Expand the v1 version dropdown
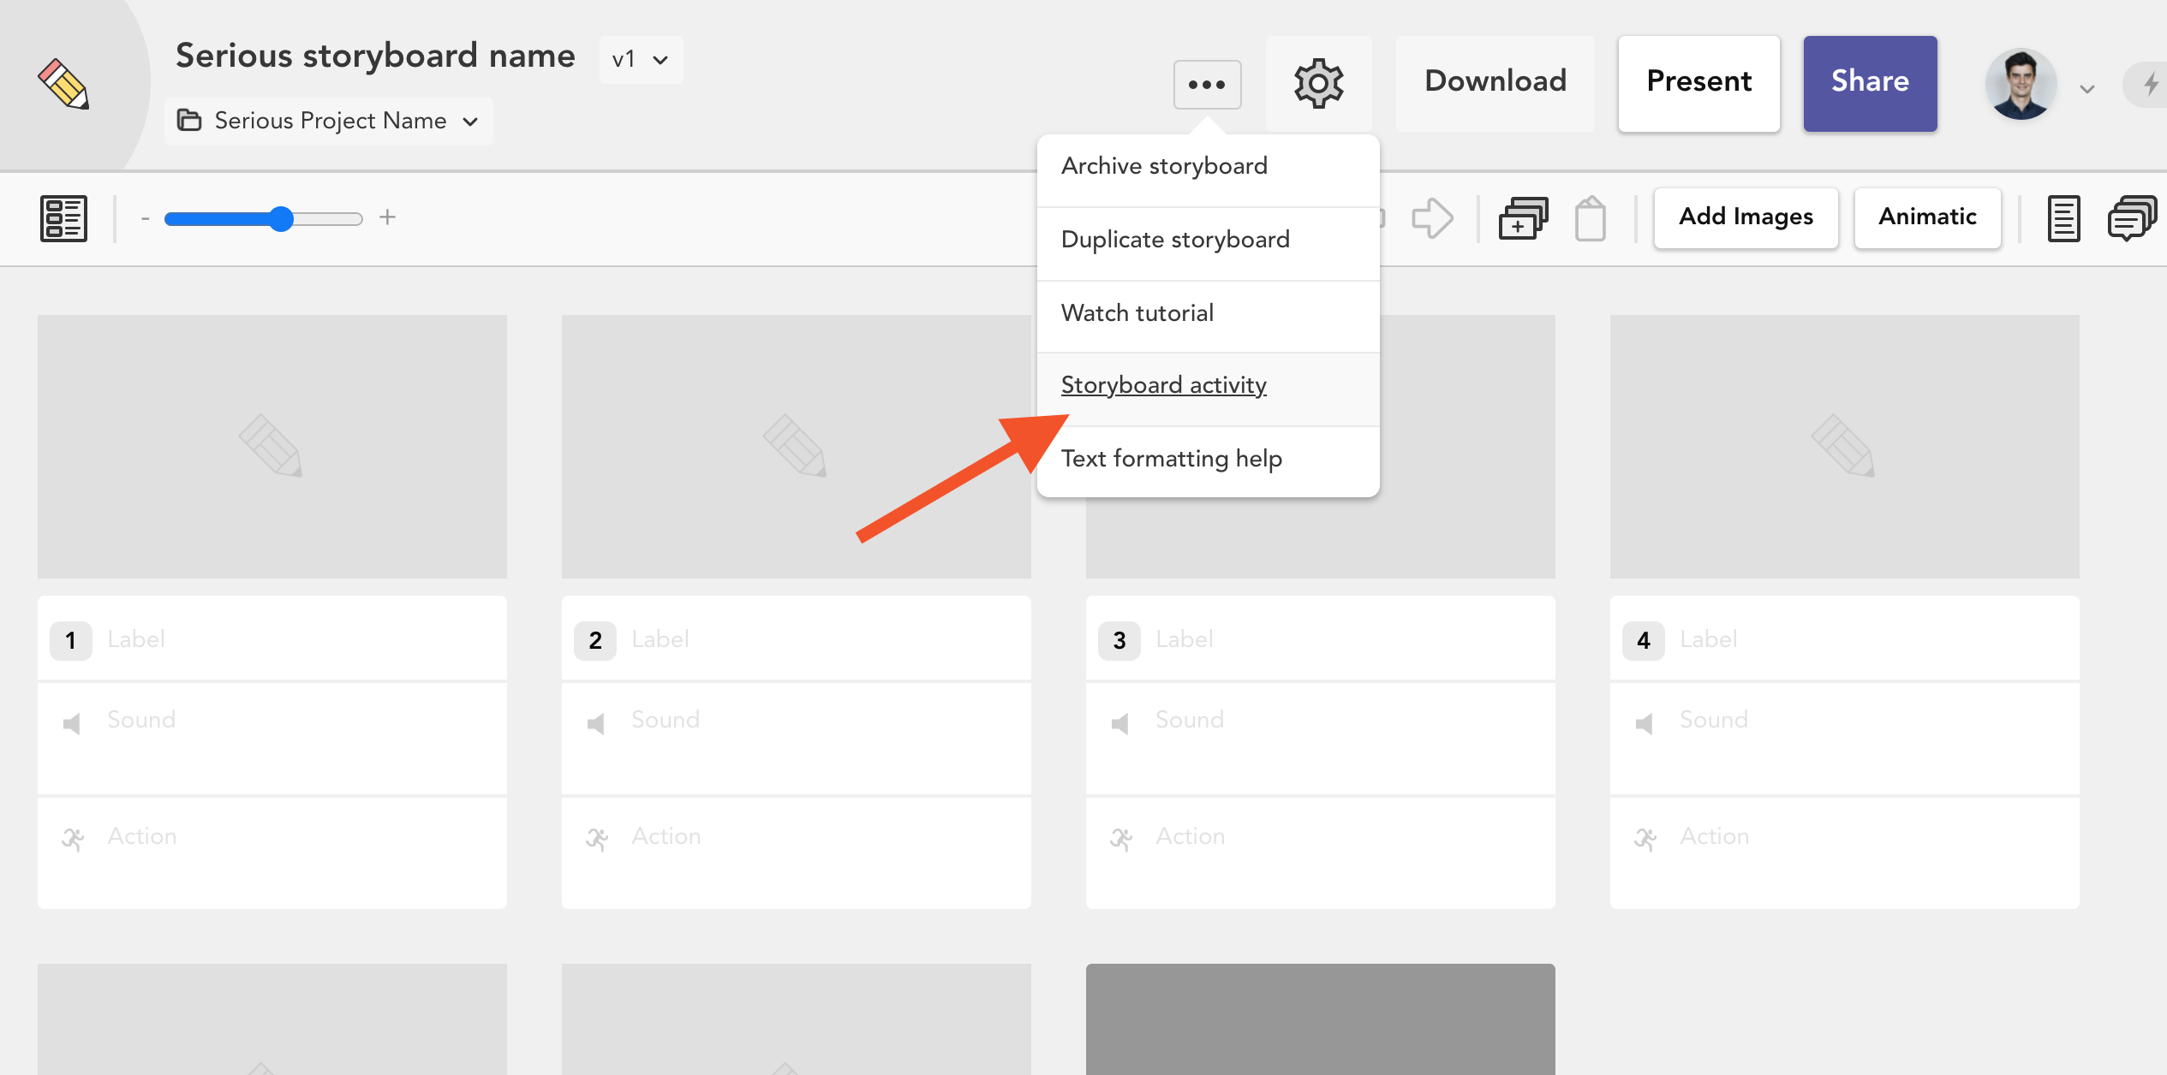The image size is (2167, 1075). [641, 59]
